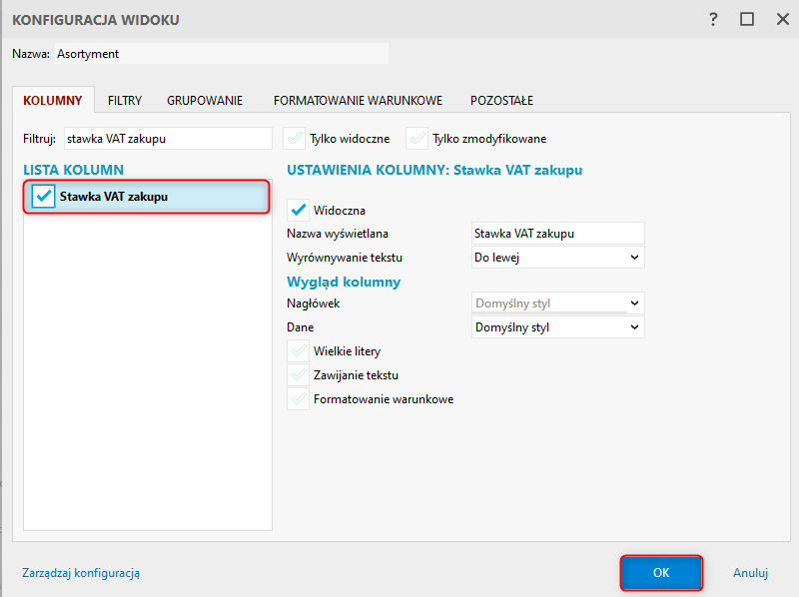This screenshot has width=799, height=597.
Task: Confirm with the OK button
Action: click(x=661, y=573)
